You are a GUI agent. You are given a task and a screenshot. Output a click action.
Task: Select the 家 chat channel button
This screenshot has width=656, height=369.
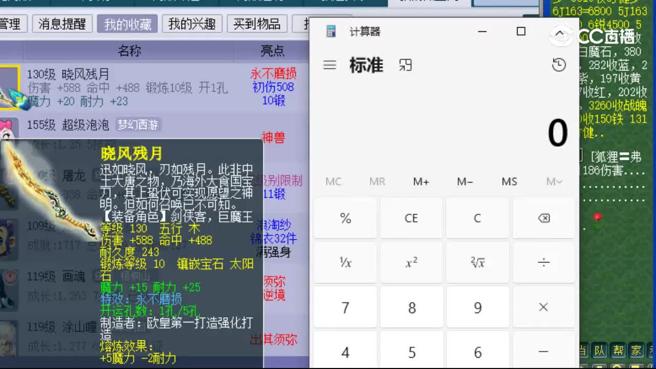point(636,351)
